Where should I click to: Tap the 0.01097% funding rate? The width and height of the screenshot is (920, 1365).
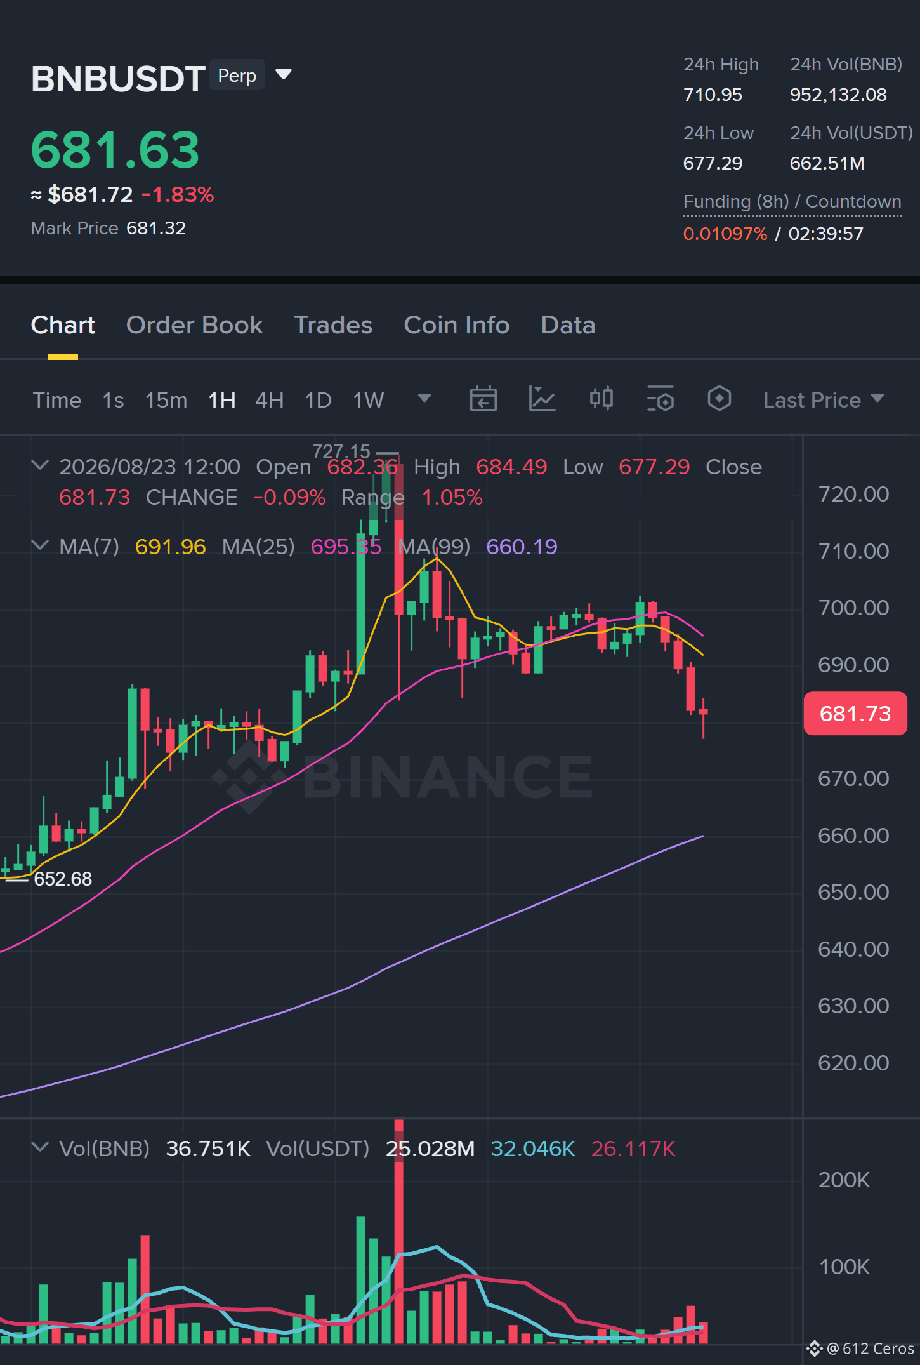coord(725,234)
